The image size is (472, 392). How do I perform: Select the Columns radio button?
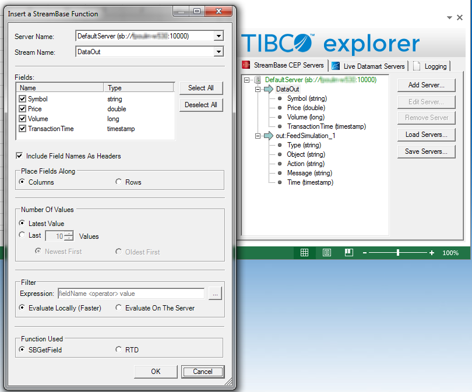tap(22, 182)
